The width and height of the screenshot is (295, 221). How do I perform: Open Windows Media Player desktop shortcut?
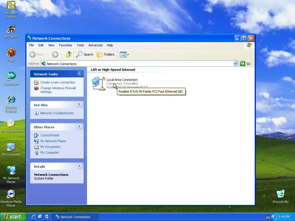tap(11, 198)
